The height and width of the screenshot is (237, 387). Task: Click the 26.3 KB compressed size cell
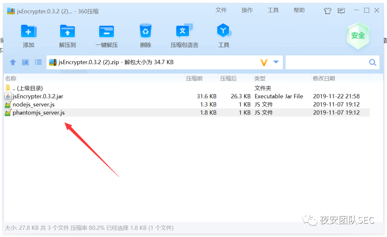[241, 96]
